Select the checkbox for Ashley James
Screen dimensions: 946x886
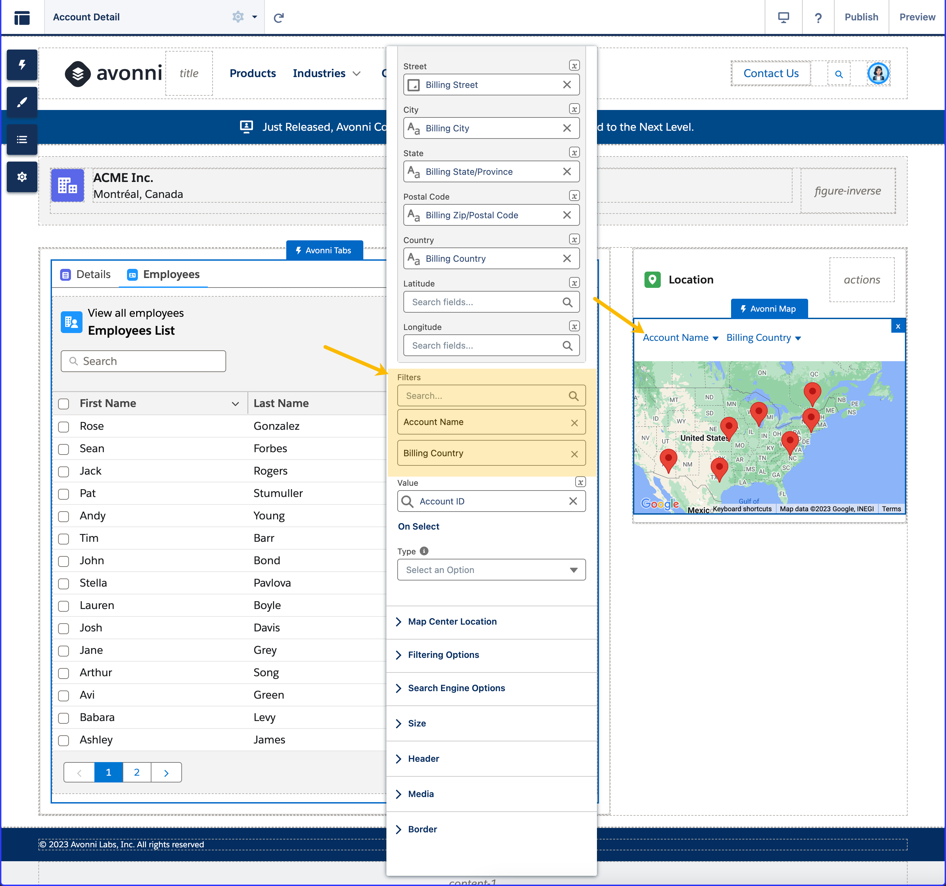[x=64, y=740]
